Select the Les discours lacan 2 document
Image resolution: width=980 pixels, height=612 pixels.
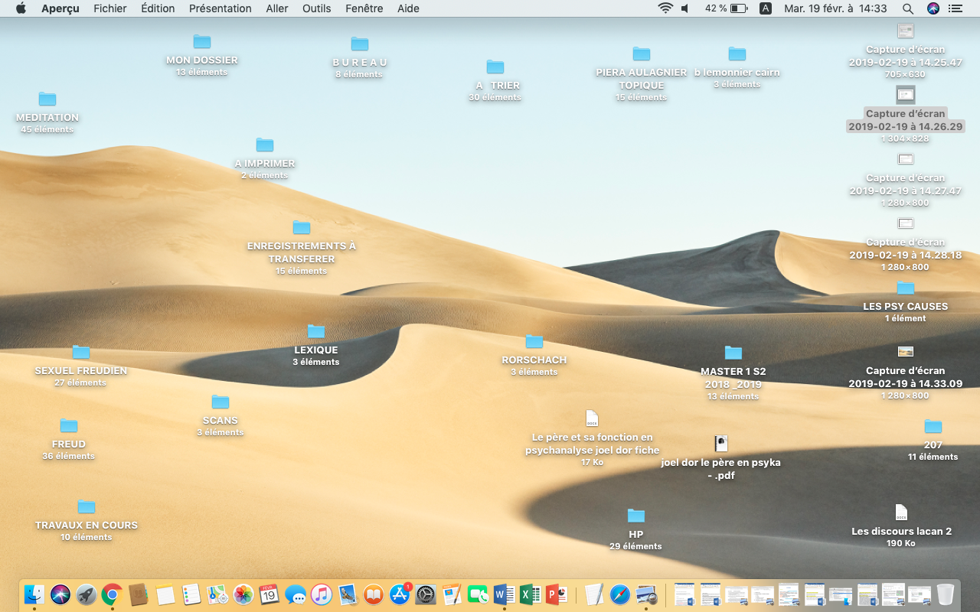[x=901, y=513]
